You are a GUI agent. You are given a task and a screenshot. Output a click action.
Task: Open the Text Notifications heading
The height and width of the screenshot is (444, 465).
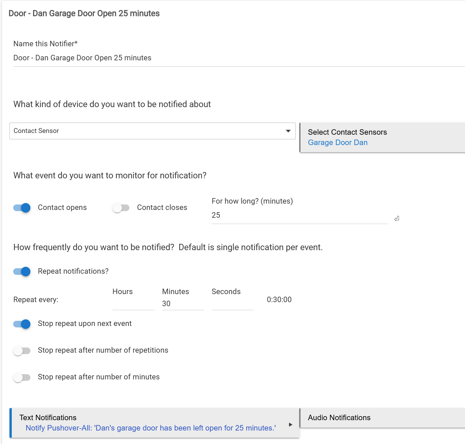48,418
